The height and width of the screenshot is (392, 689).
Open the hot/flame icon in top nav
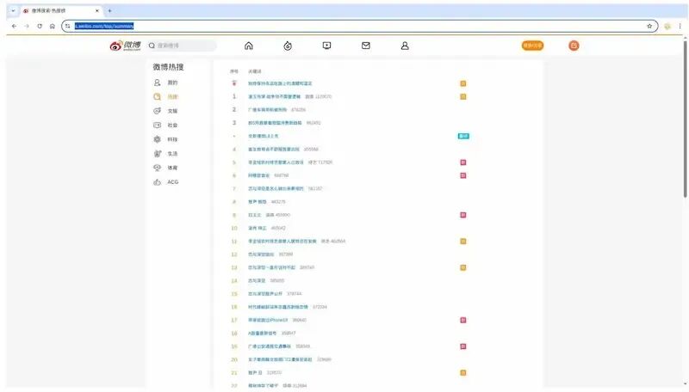click(288, 46)
